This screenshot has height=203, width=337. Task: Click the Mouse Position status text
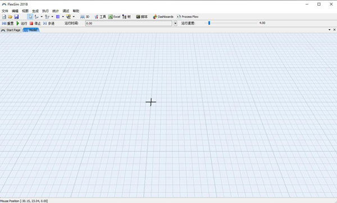coord(24,201)
